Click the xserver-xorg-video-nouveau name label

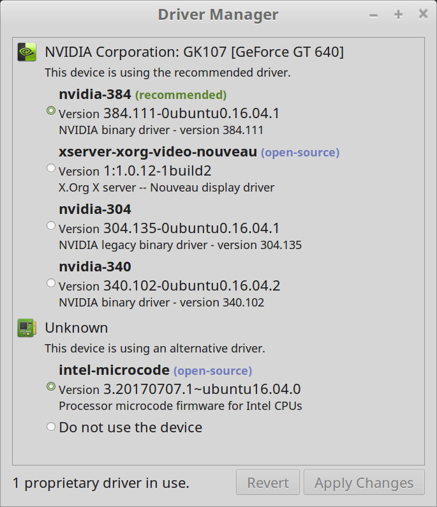coord(158,152)
